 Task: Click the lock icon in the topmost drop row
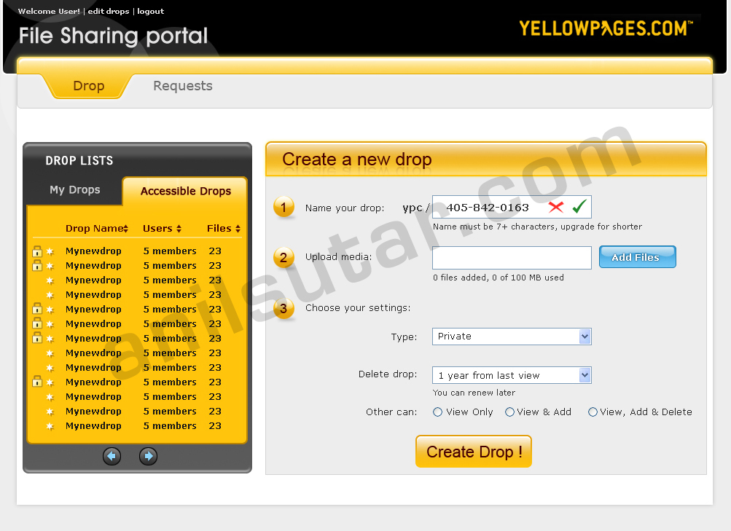[37, 251]
